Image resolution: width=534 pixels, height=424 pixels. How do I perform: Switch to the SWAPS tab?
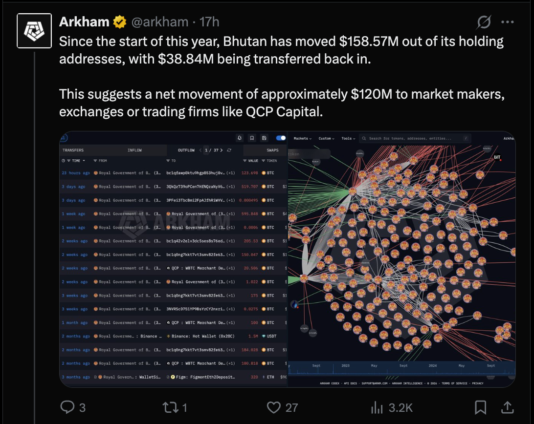pos(272,150)
